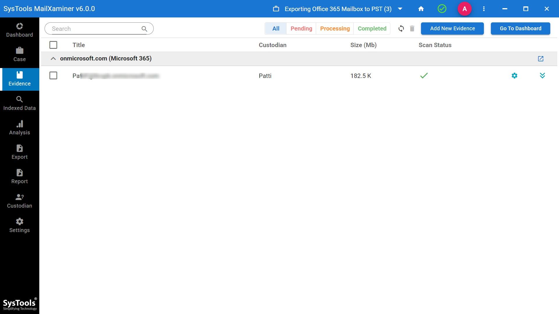559x314 pixels.
Task: Open Indexed Data in the sidebar
Action: click(x=20, y=103)
